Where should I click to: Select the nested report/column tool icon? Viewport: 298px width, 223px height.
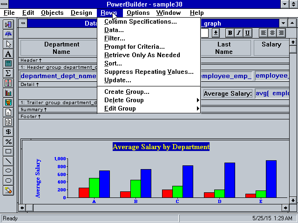tap(8, 83)
